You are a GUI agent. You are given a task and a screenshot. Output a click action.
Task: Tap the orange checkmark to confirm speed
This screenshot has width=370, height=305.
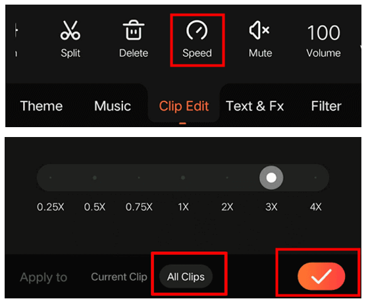(321, 276)
